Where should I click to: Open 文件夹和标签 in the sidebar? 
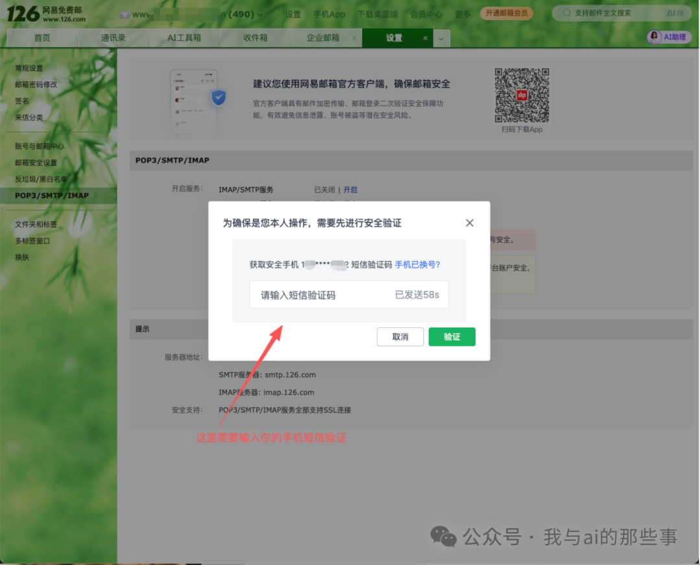tap(36, 224)
